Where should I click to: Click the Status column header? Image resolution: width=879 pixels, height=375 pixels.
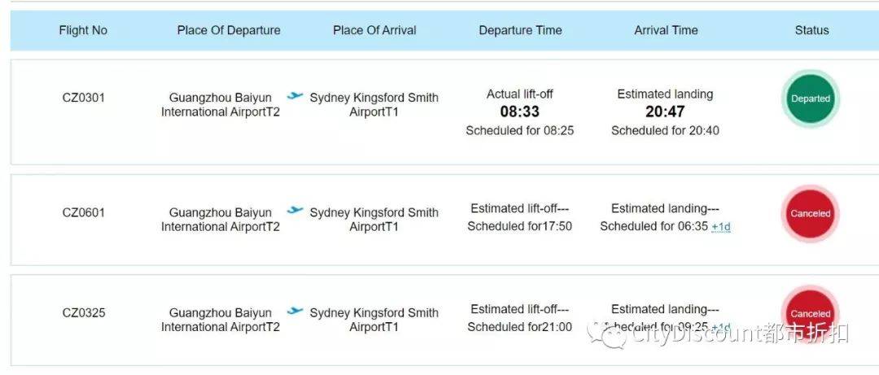click(811, 30)
